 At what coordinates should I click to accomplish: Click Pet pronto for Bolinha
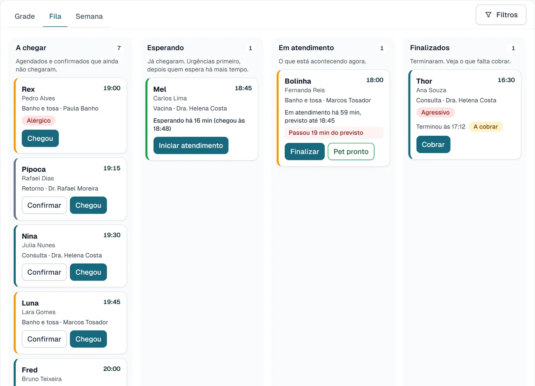(x=351, y=152)
